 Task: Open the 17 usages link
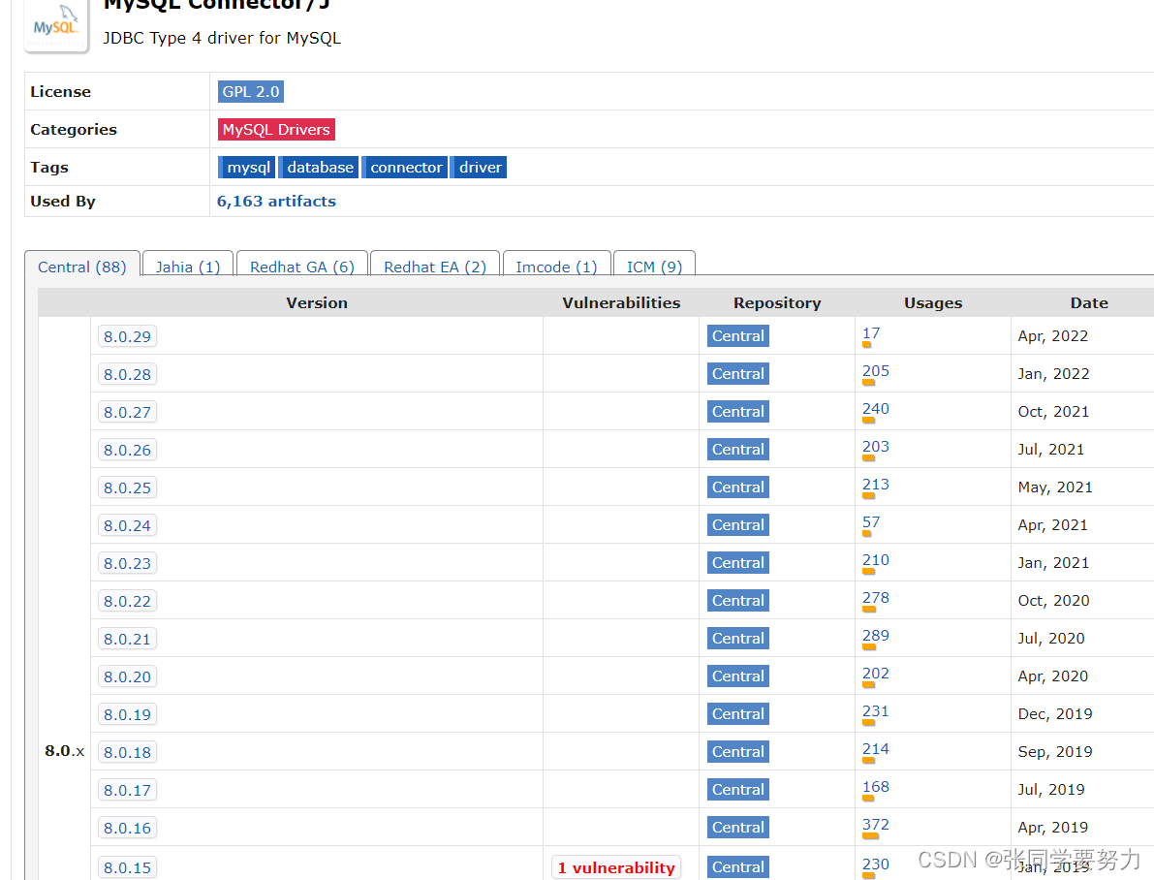coord(871,333)
